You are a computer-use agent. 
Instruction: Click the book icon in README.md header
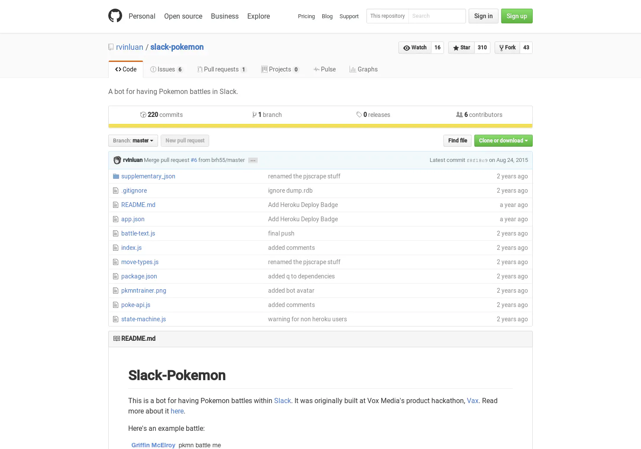tap(117, 339)
